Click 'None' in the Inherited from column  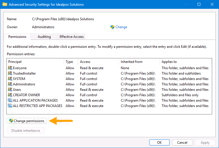(125, 68)
